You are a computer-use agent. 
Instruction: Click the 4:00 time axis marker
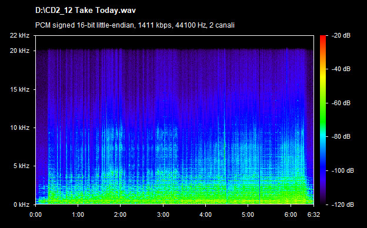click(x=205, y=214)
